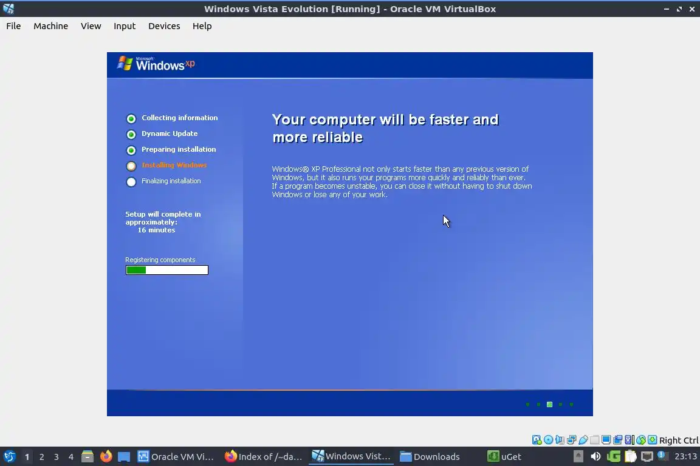Open the File menu
The height and width of the screenshot is (466, 700).
coord(13,26)
